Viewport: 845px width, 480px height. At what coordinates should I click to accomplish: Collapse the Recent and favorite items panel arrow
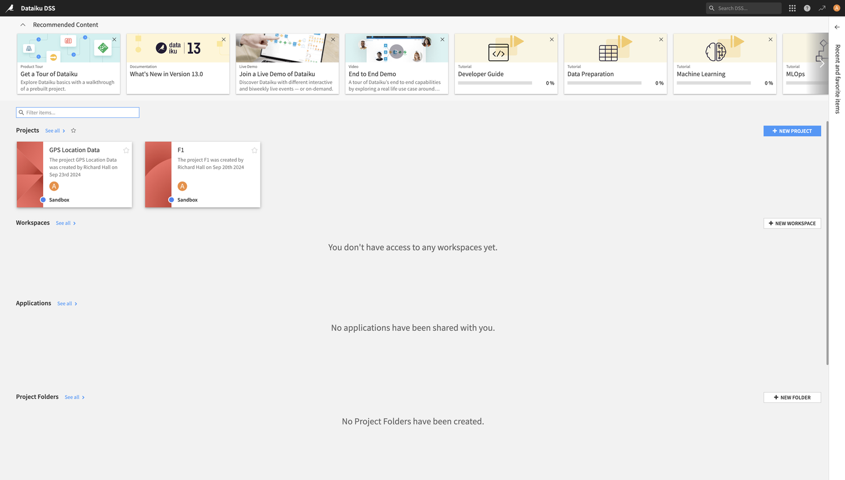[837, 27]
